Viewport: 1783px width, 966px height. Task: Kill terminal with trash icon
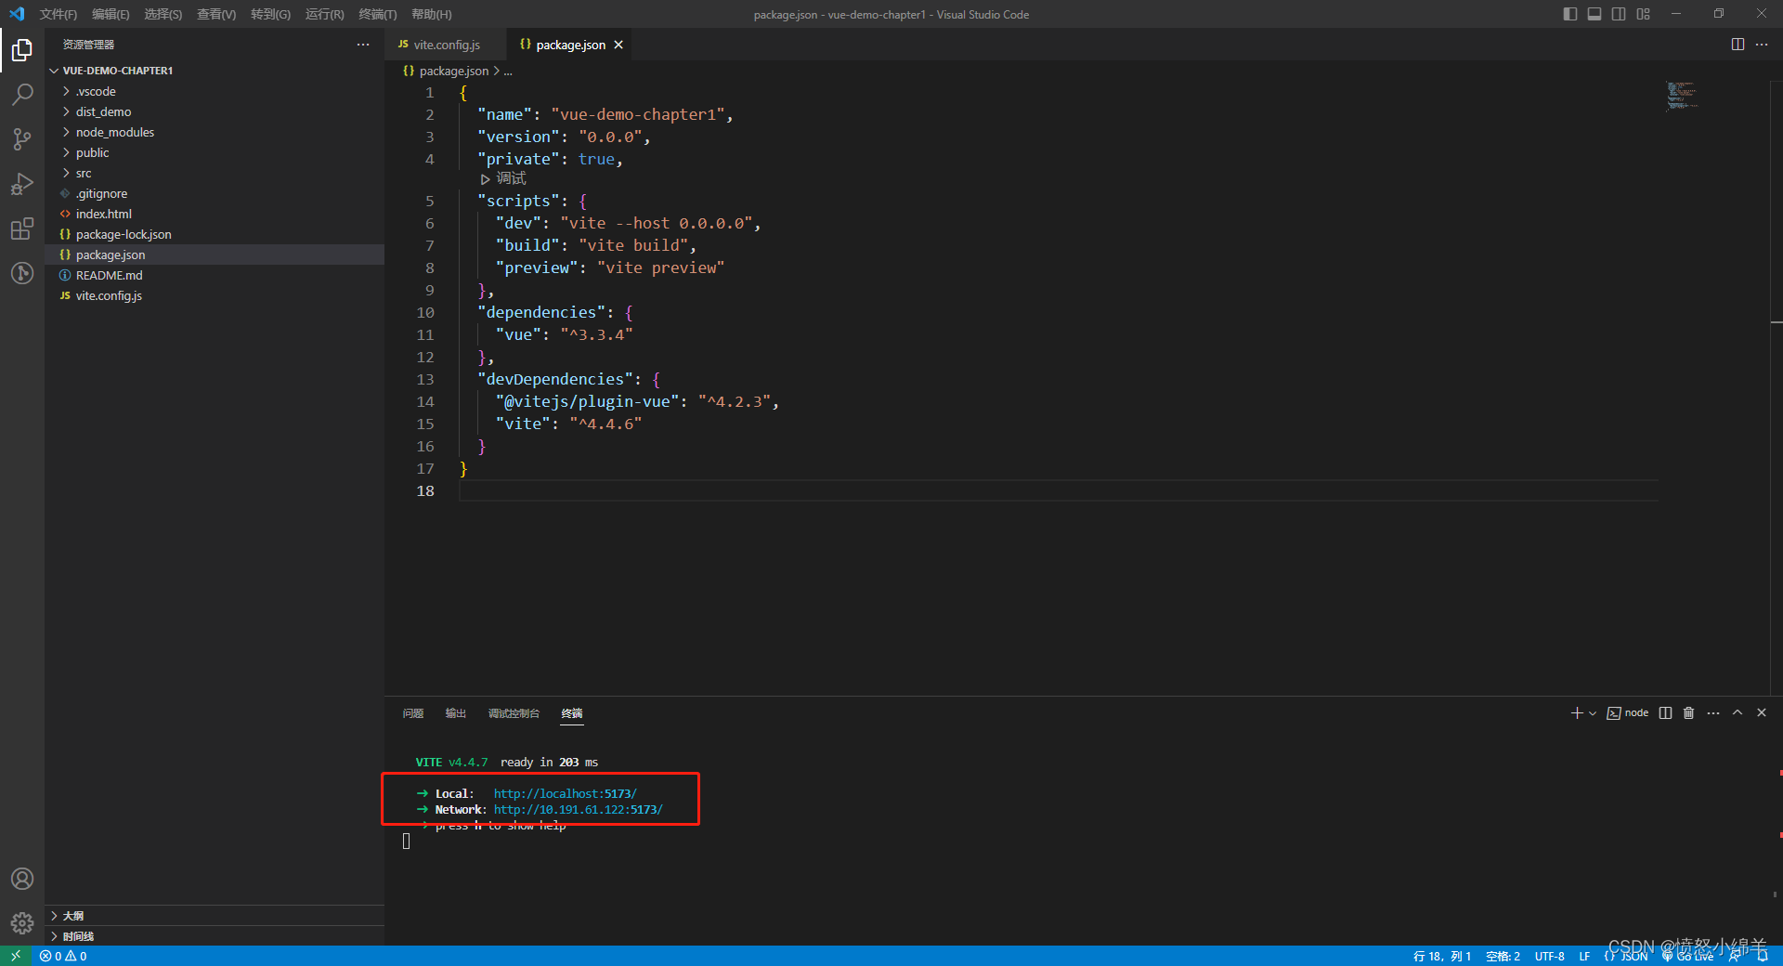[x=1689, y=713]
